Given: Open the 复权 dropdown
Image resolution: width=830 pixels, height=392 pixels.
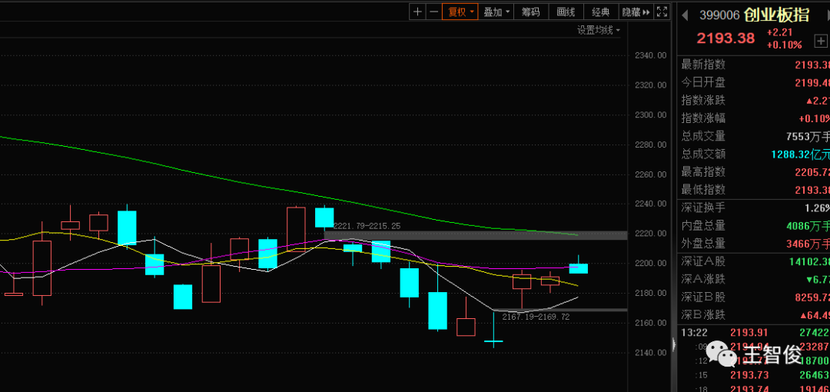Looking at the screenshot, I should click(x=460, y=12).
